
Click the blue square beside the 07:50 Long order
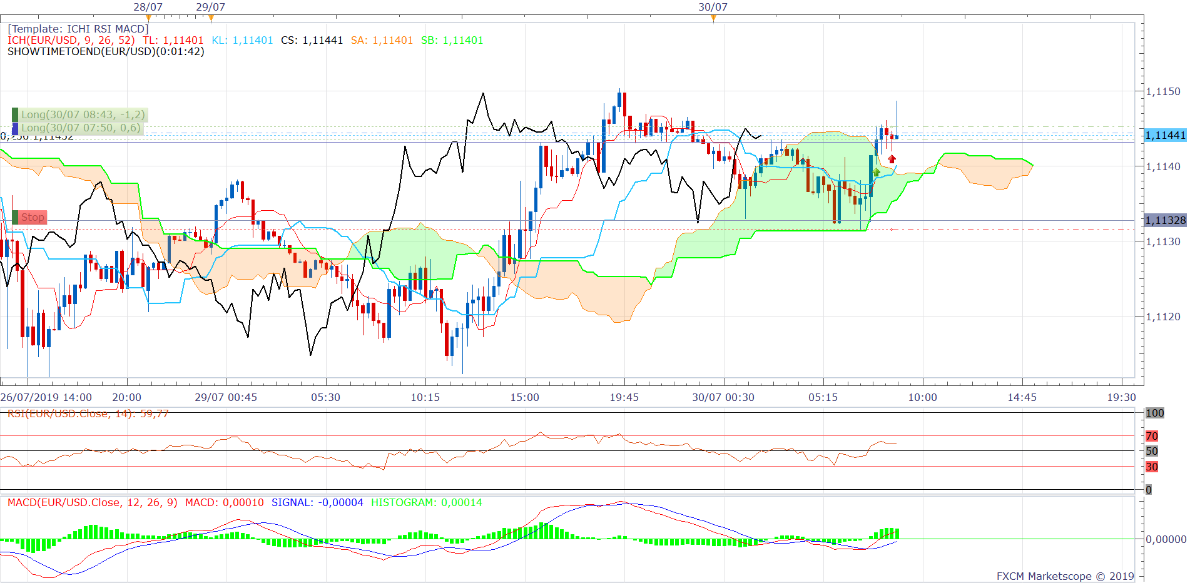15,128
